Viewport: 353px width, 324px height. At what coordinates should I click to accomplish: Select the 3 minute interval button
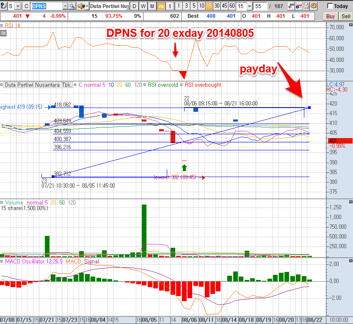186,6
